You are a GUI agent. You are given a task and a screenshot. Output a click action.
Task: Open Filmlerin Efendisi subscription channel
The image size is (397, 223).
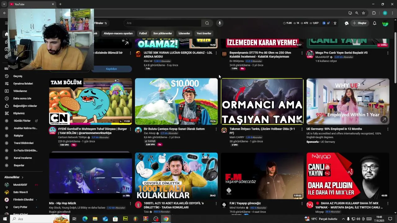[23, 200]
